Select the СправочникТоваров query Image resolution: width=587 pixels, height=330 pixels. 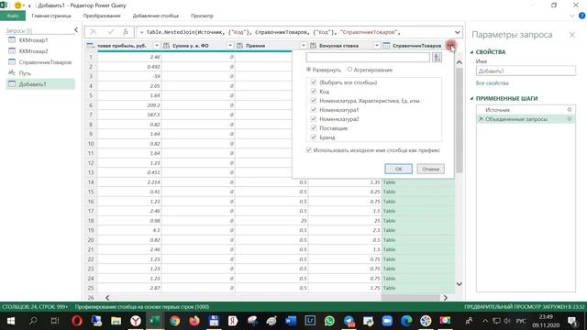[x=40, y=62]
